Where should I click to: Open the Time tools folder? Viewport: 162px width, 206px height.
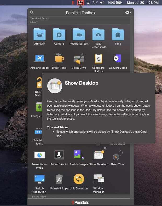point(118,35)
